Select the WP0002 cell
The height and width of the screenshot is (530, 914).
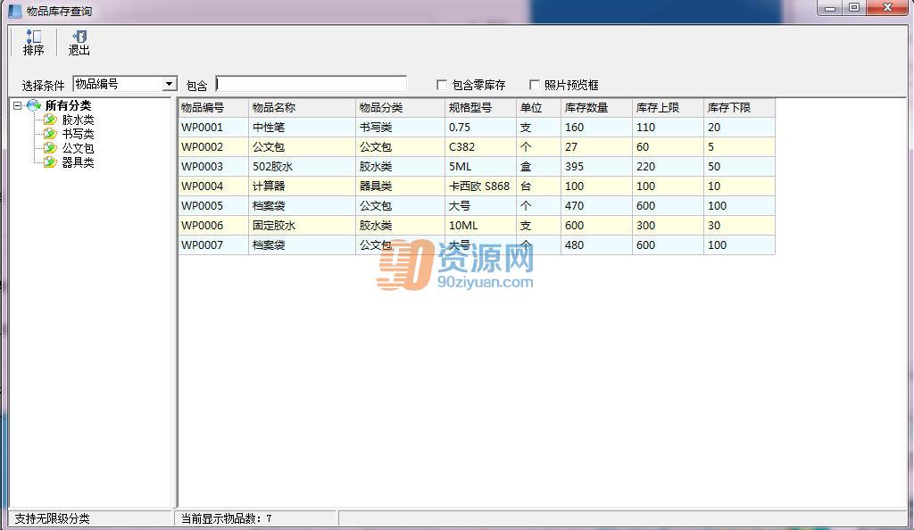point(213,146)
